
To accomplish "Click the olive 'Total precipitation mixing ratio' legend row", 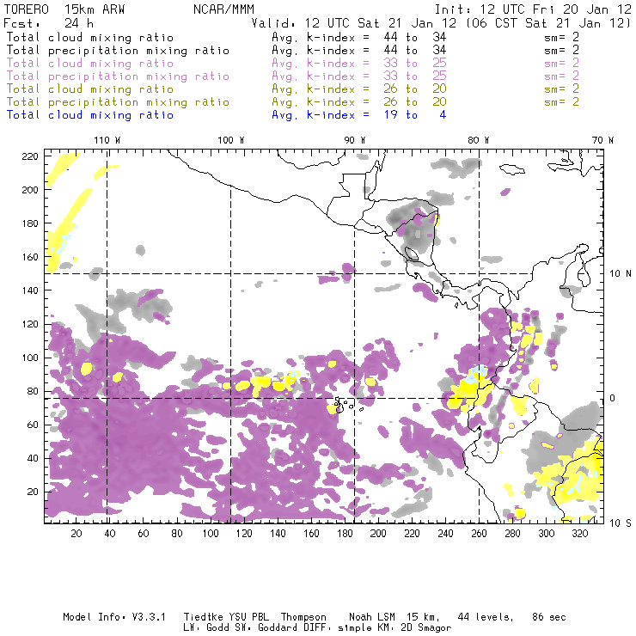I will click(x=118, y=101).
